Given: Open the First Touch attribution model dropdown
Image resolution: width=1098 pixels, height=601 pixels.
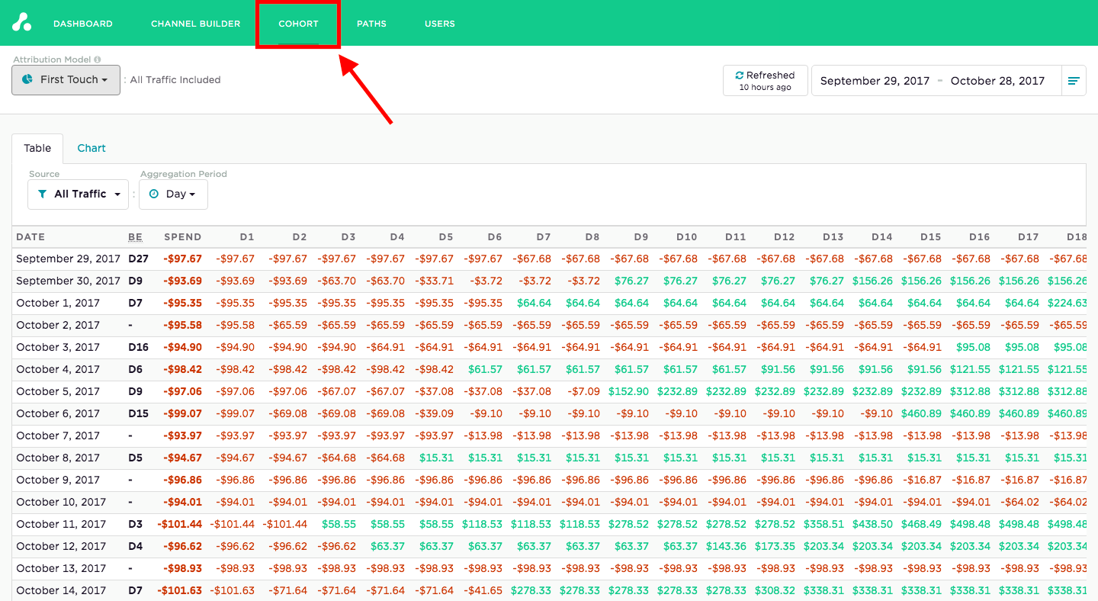Looking at the screenshot, I should pos(66,79).
